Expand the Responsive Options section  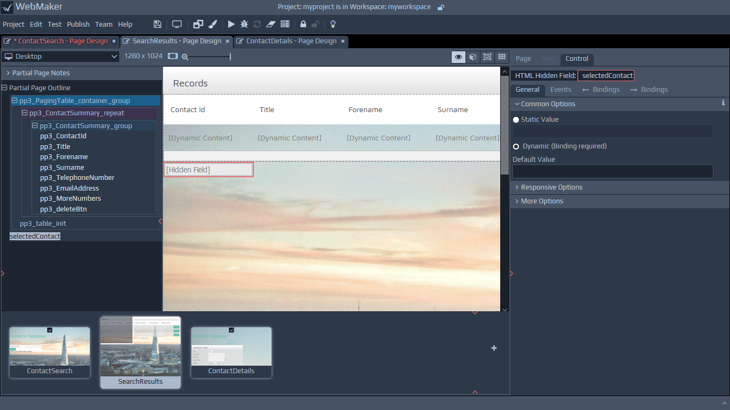pyautogui.click(x=552, y=187)
